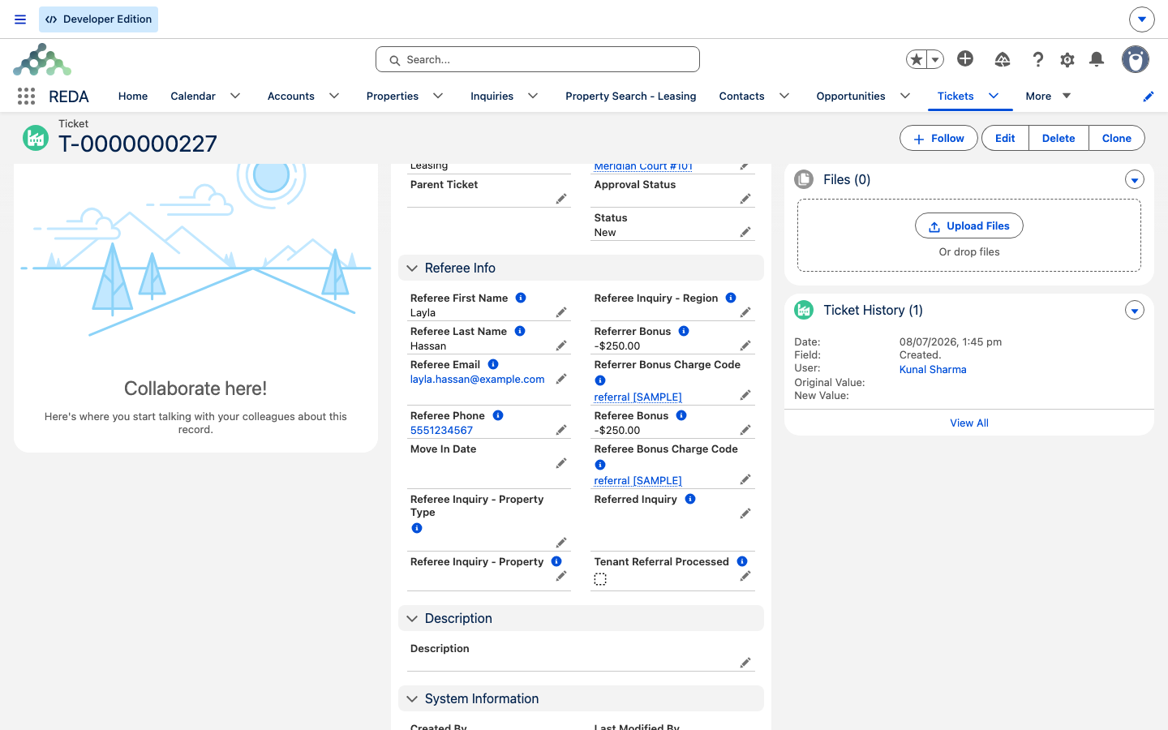Click the Global Actions plus icon
This screenshot has height=730, width=1168.
coord(965,58)
